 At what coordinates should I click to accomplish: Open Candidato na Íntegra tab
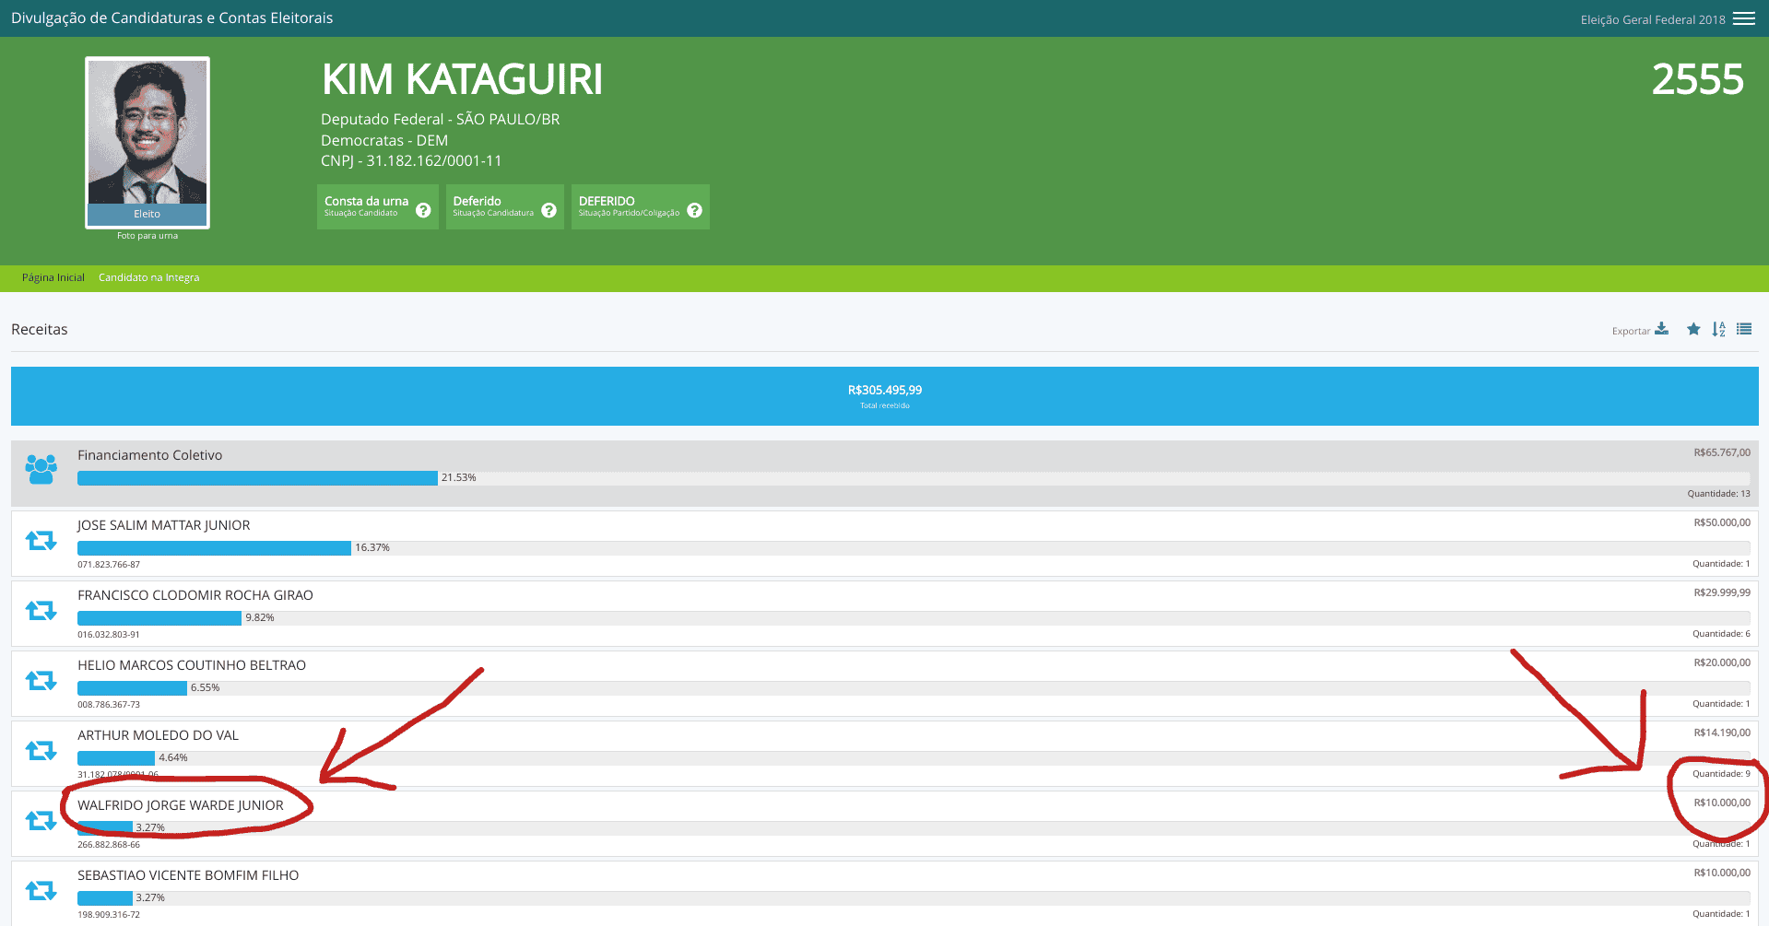point(148,277)
